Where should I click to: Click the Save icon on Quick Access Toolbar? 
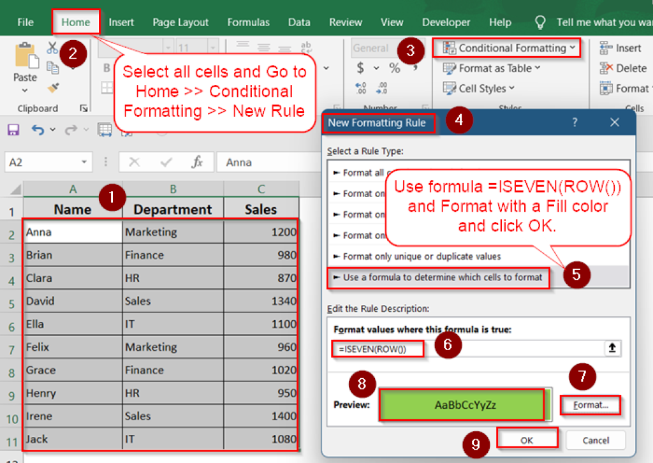[x=12, y=129]
